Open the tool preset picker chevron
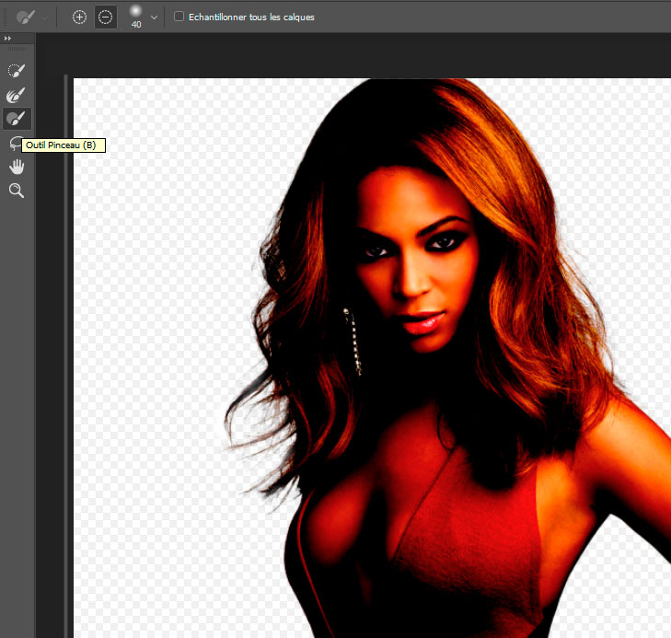Image resolution: width=671 pixels, height=638 pixels. [44, 17]
